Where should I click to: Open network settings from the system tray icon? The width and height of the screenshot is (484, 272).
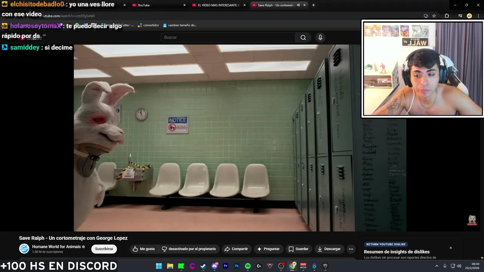coord(453,266)
